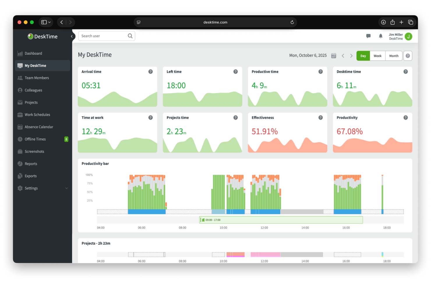
Task: Open the notifications bell
Action: [x=381, y=36]
